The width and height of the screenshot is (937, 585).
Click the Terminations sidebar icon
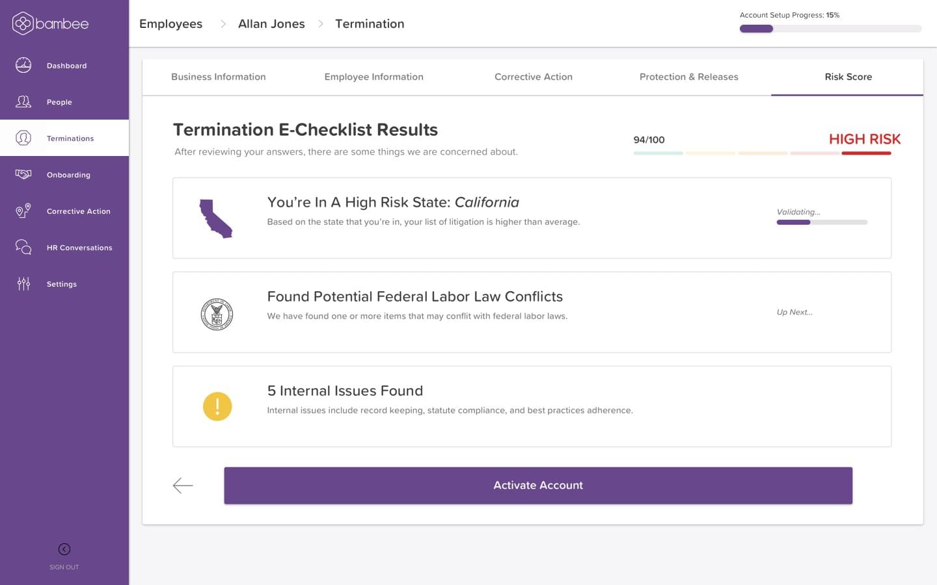(x=23, y=138)
